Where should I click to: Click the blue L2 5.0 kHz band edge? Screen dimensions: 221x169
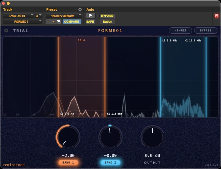pyautogui.click(x=160, y=77)
